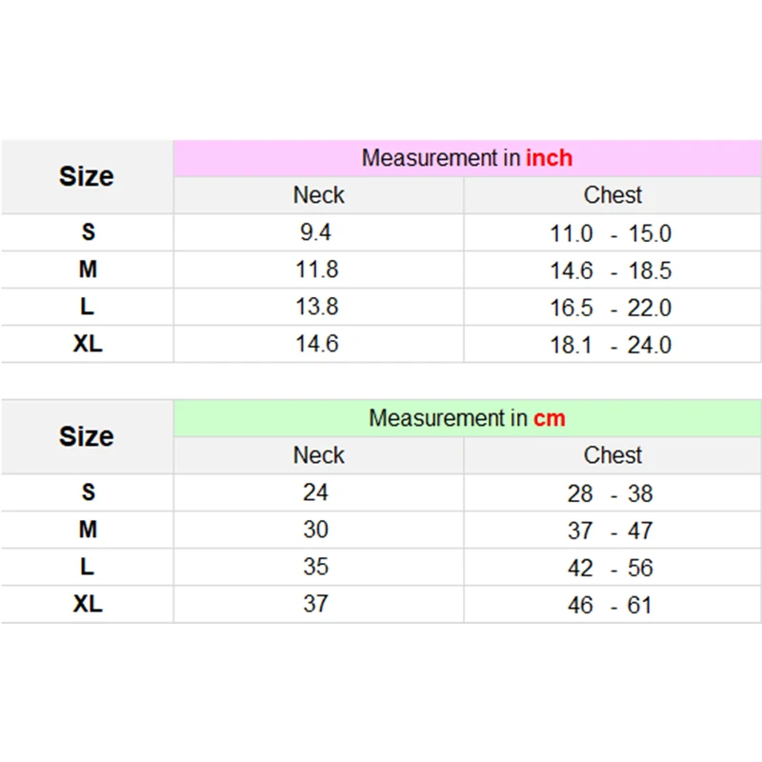Click the Size header of the cm table
The image size is (762, 762).
(x=87, y=436)
